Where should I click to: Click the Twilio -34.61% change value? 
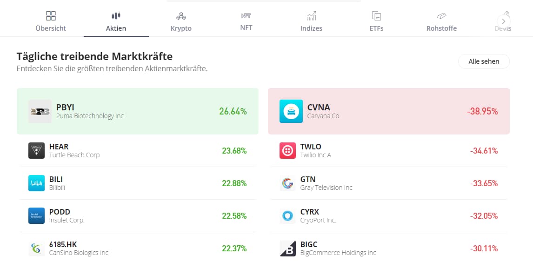484,151
